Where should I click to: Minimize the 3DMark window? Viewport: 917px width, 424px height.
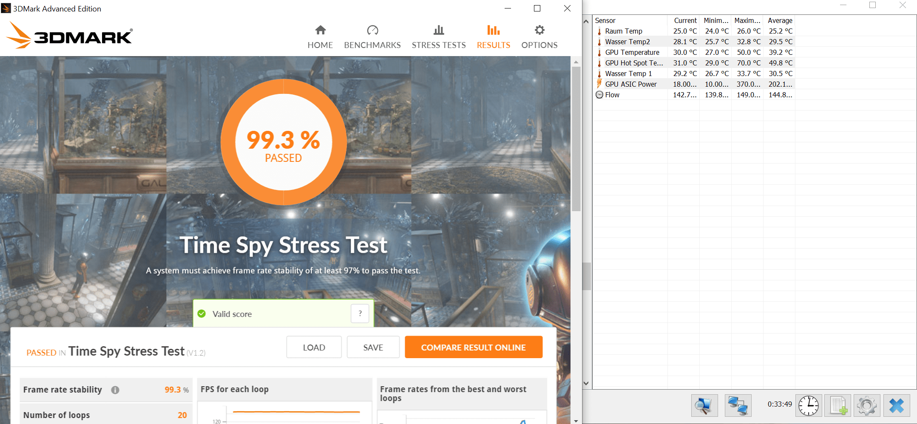pyautogui.click(x=508, y=8)
